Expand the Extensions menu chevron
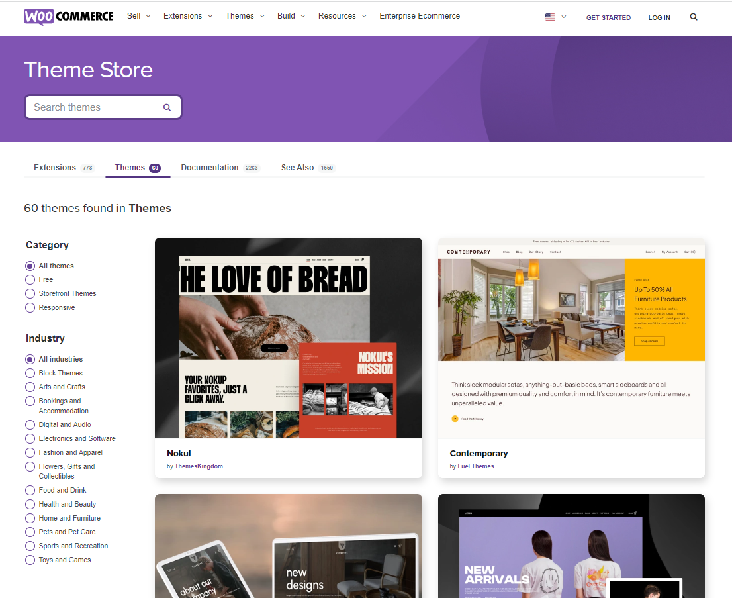The image size is (732, 598). 210,16
